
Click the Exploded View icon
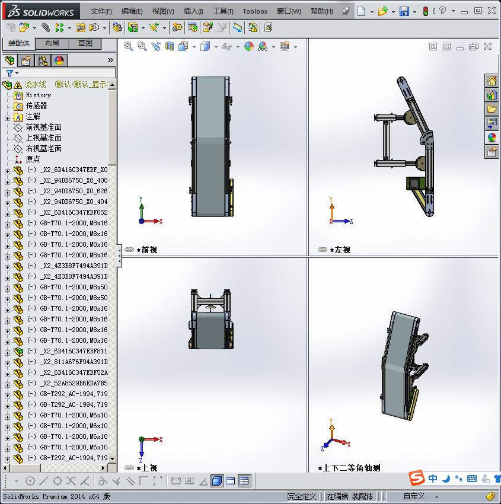coord(208,28)
